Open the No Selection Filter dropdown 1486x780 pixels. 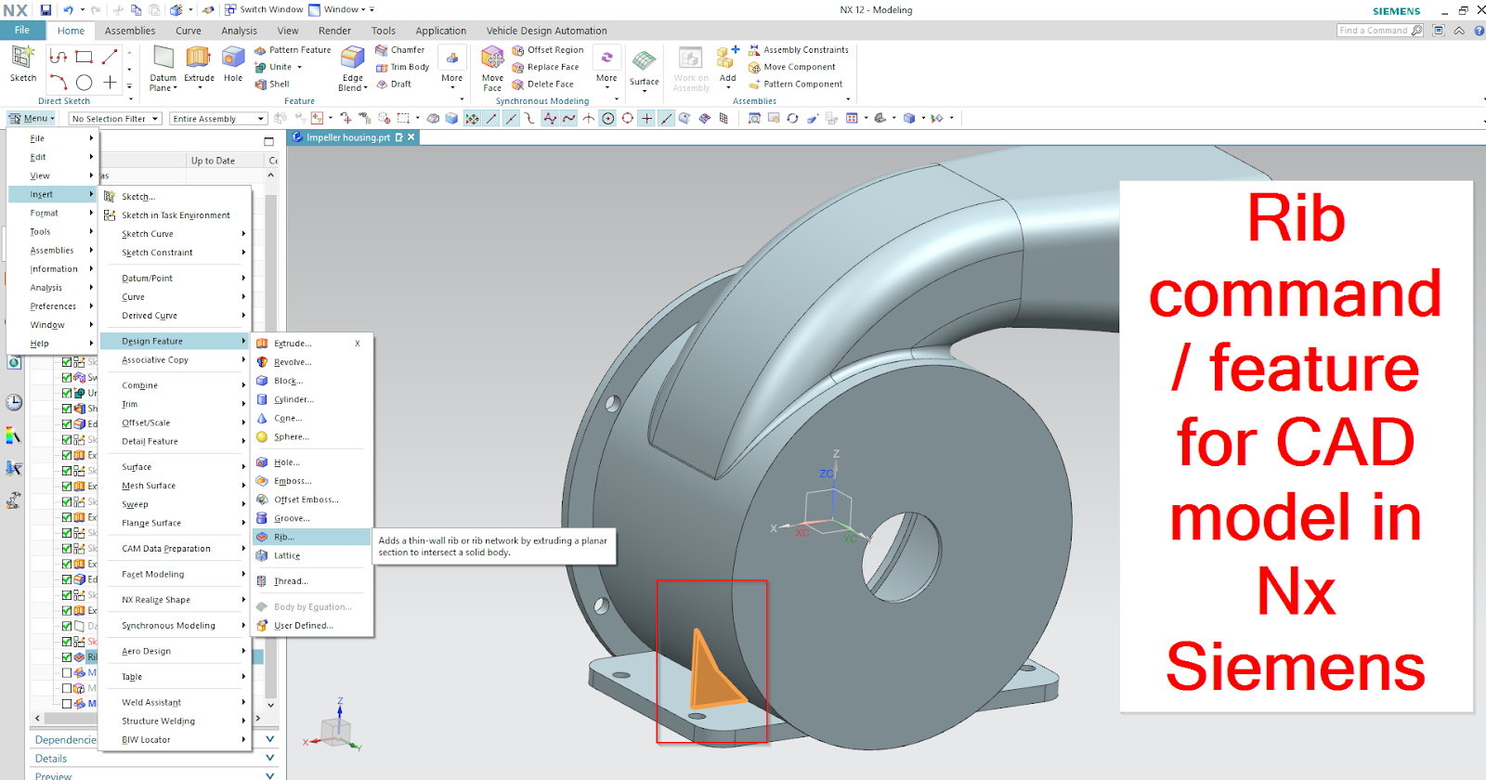click(116, 119)
